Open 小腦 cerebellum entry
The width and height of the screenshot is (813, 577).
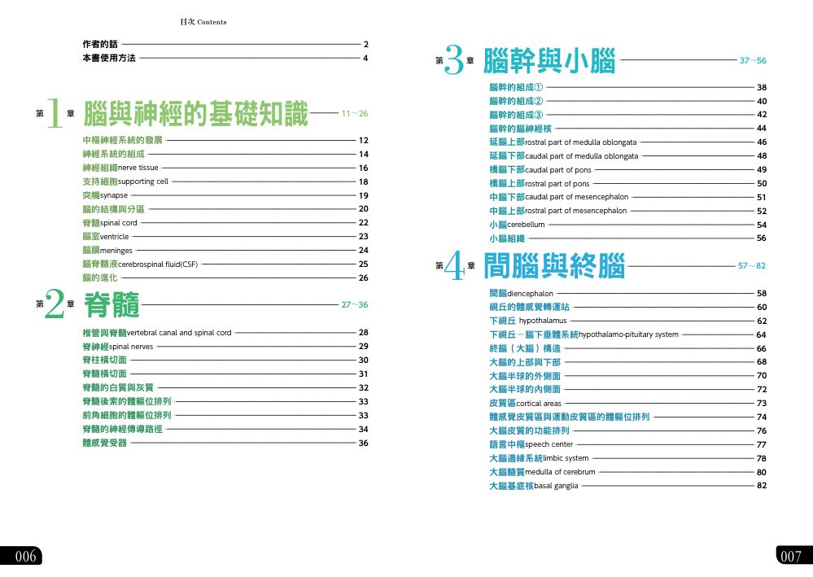517,225
